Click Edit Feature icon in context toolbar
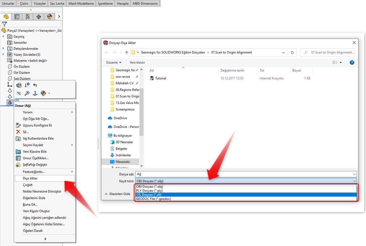Viewport: 366px width, 246px height. click(x=19, y=86)
